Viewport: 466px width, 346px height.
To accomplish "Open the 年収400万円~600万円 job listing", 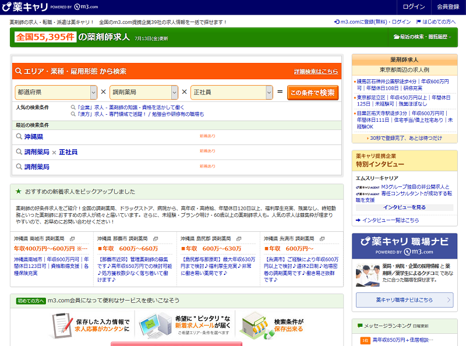I will 51,249.
